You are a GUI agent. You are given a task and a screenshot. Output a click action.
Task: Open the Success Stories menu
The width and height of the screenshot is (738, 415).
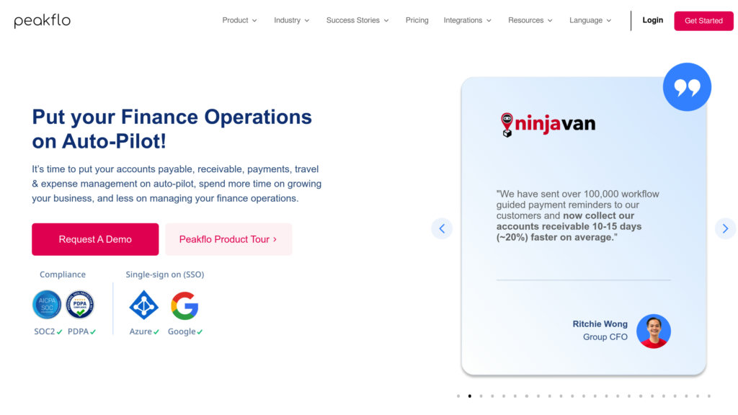tap(357, 20)
